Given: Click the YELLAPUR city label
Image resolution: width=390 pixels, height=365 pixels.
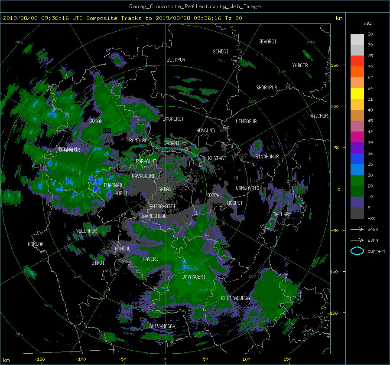Looking at the screenshot, I should (86, 231).
